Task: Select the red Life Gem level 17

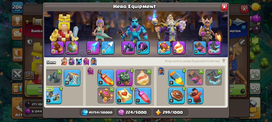Action: [143, 96]
